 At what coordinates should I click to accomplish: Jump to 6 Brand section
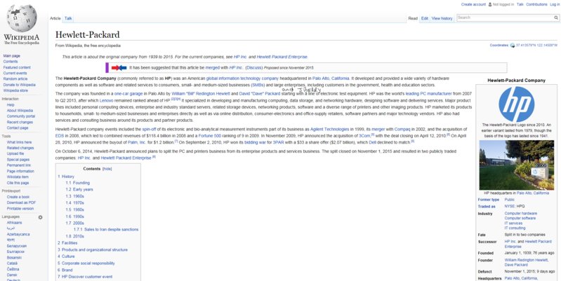pyautogui.click(x=65, y=270)
